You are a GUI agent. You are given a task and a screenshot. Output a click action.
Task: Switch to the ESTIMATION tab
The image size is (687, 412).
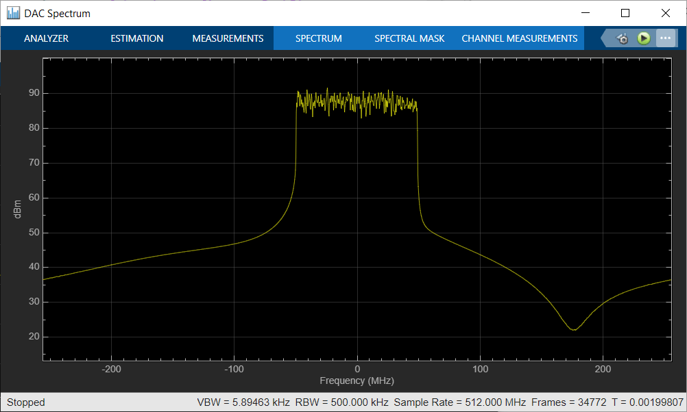pyautogui.click(x=136, y=38)
